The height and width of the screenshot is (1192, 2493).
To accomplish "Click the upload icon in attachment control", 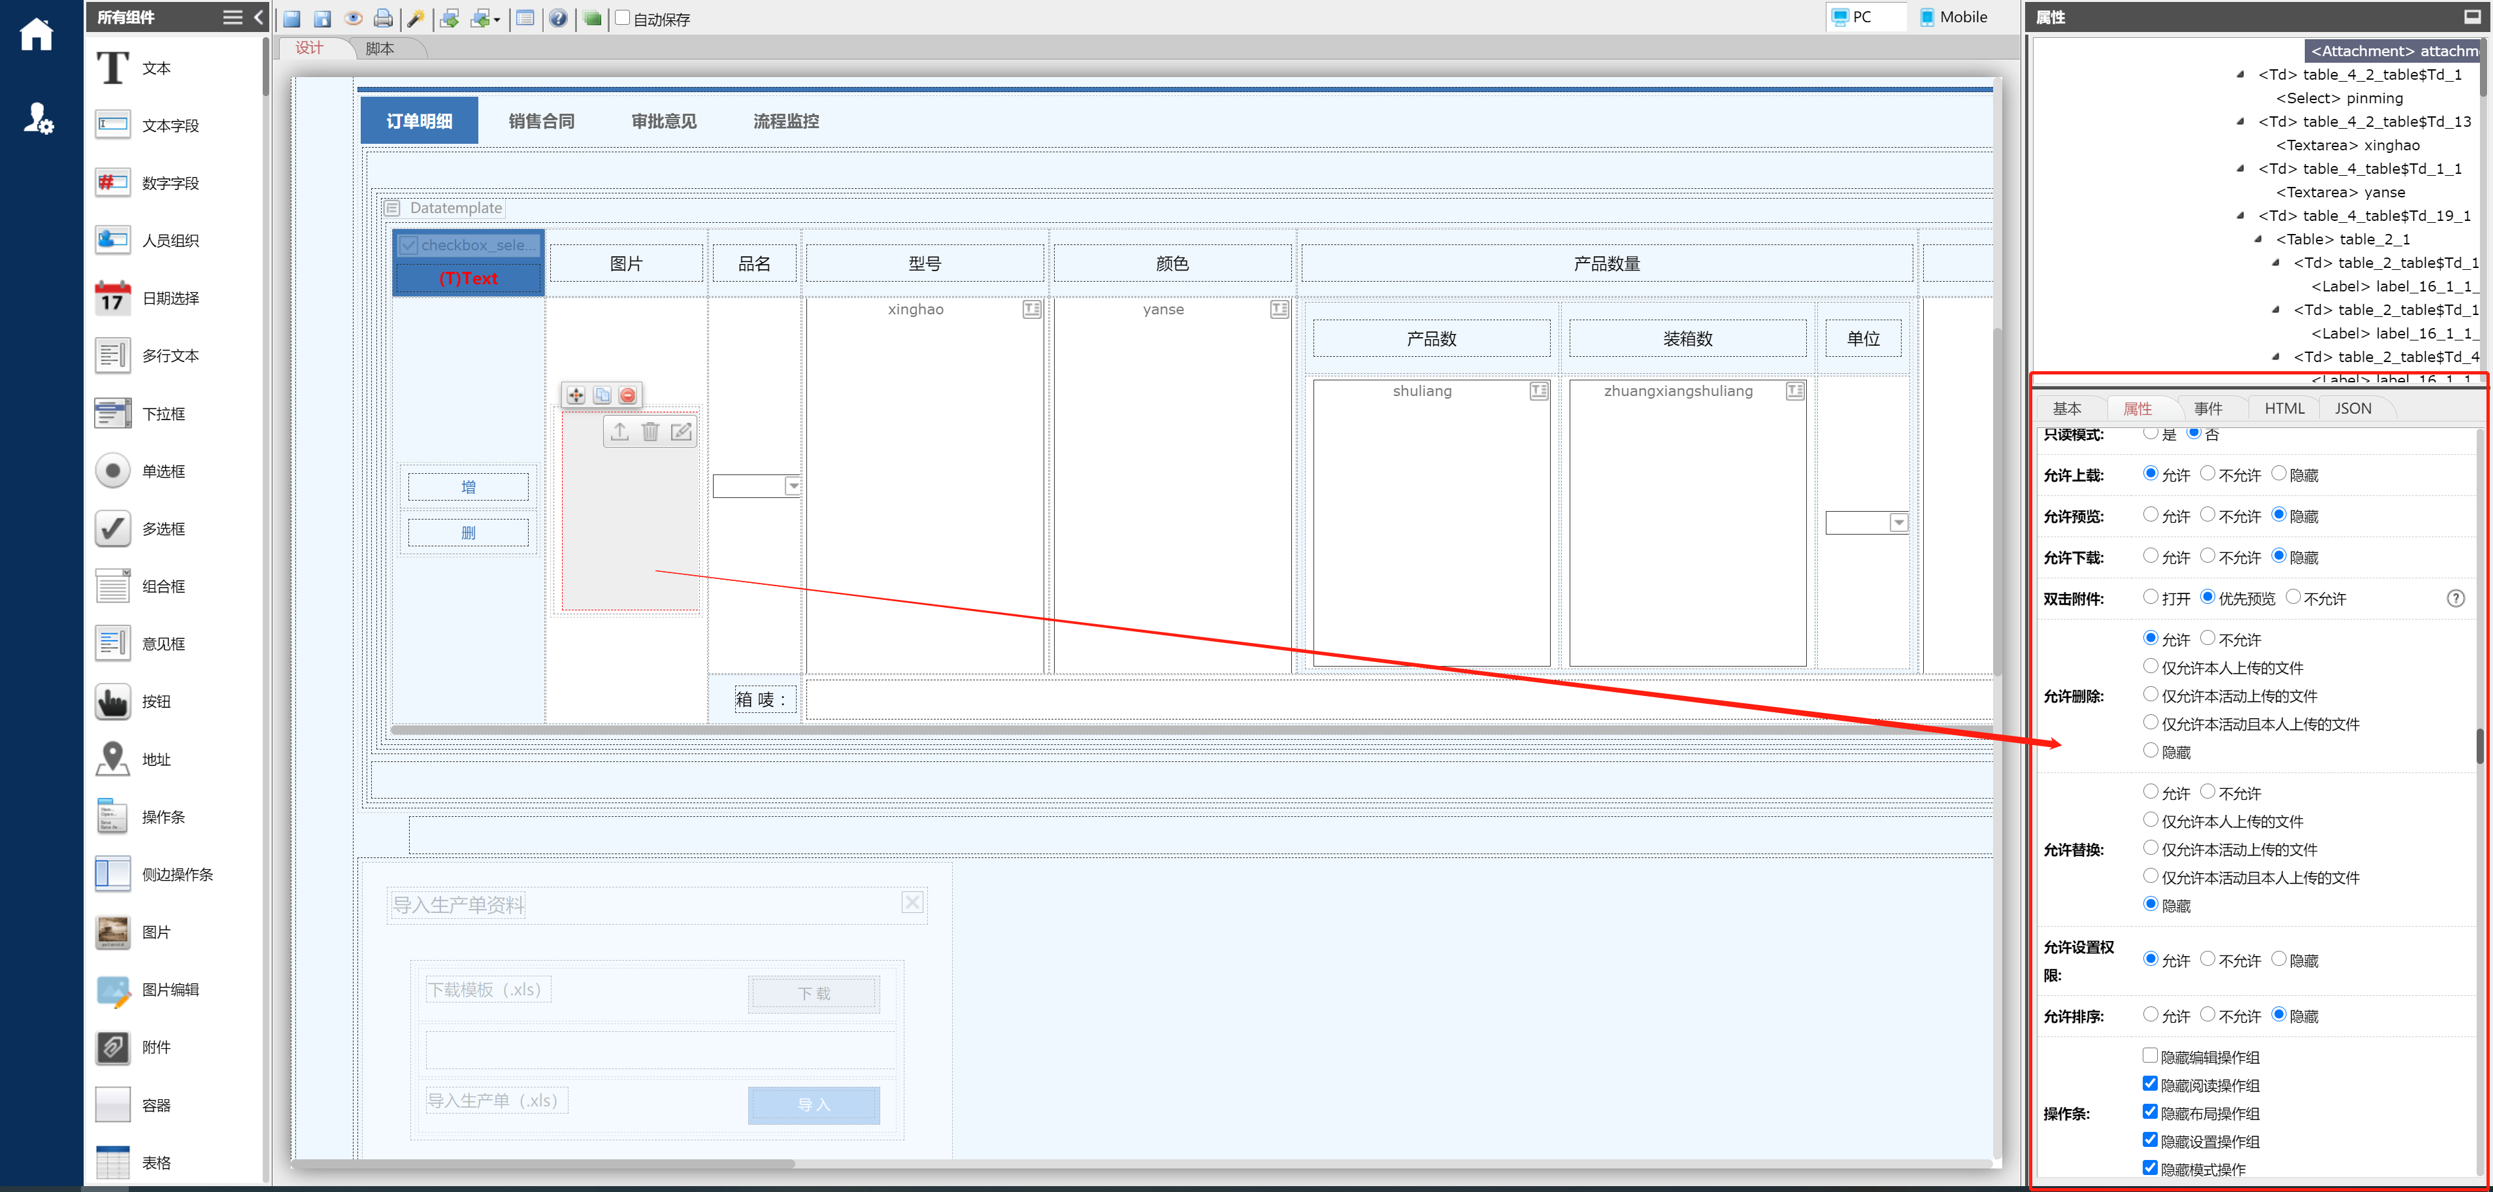I will pos(619,431).
